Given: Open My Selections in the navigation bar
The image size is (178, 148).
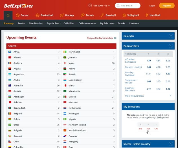Looking at the screenshot, I should (107, 23).
